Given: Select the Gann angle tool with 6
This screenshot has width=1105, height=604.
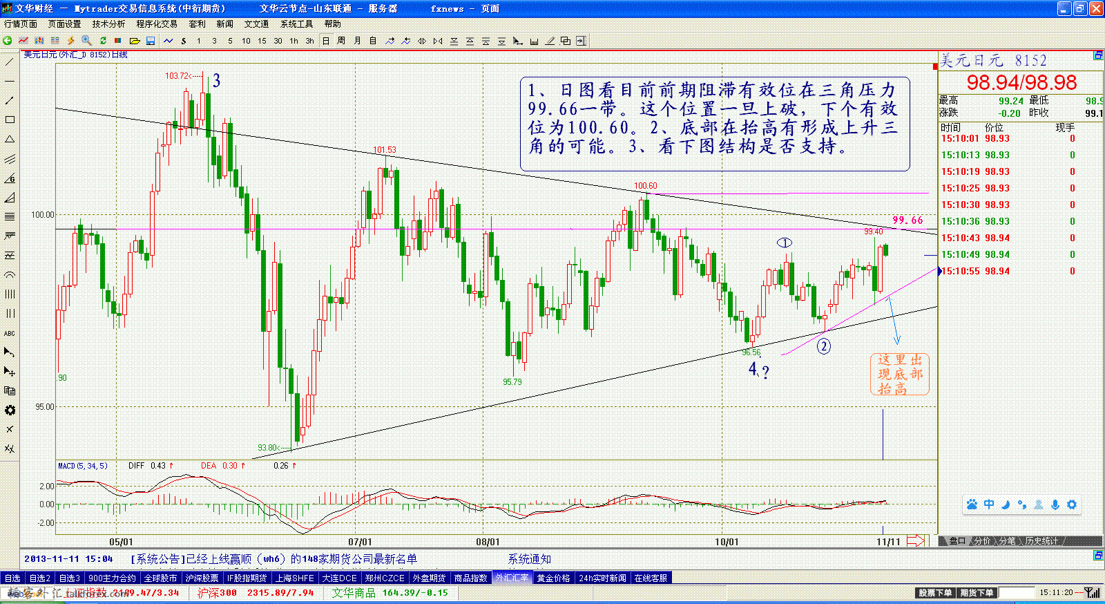Looking at the screenshot, I should pyautogui.click(x=10, y=178).
